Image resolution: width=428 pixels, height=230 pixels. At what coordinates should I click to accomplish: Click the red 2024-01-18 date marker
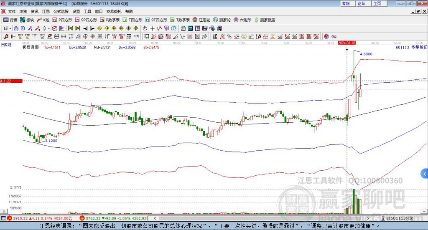click(346, 43)
